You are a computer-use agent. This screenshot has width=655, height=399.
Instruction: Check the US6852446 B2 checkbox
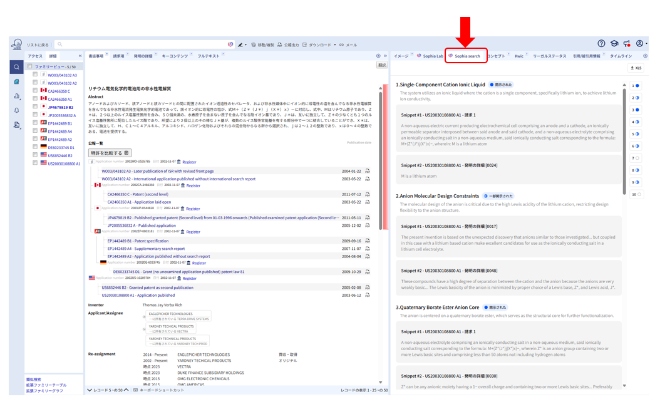(x=35, y=155)
